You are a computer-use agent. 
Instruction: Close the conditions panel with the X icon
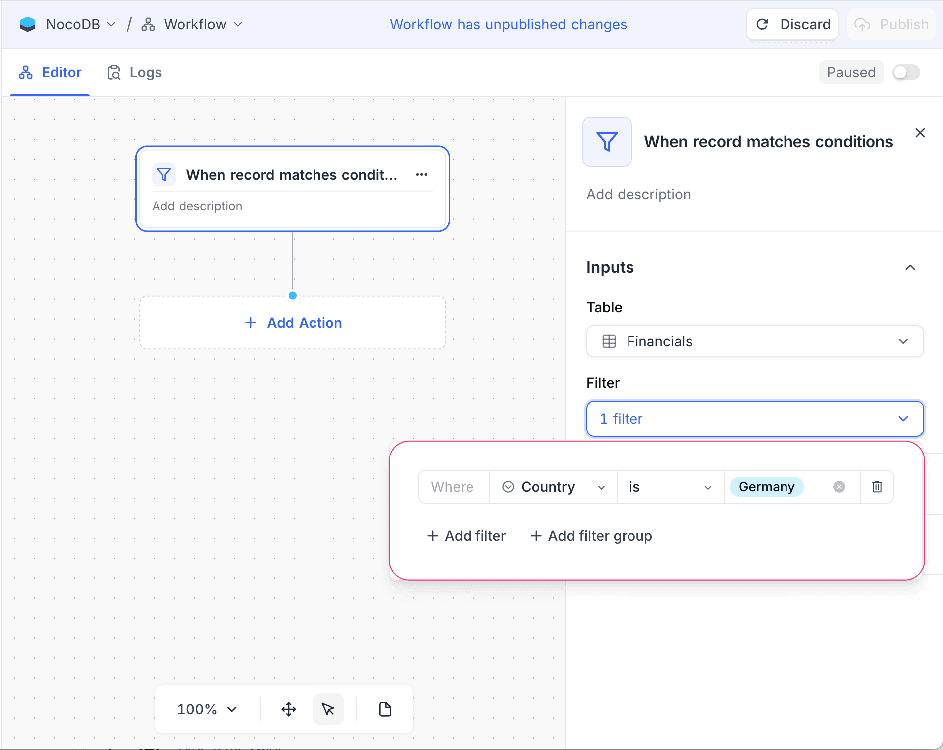coord(920,133)
